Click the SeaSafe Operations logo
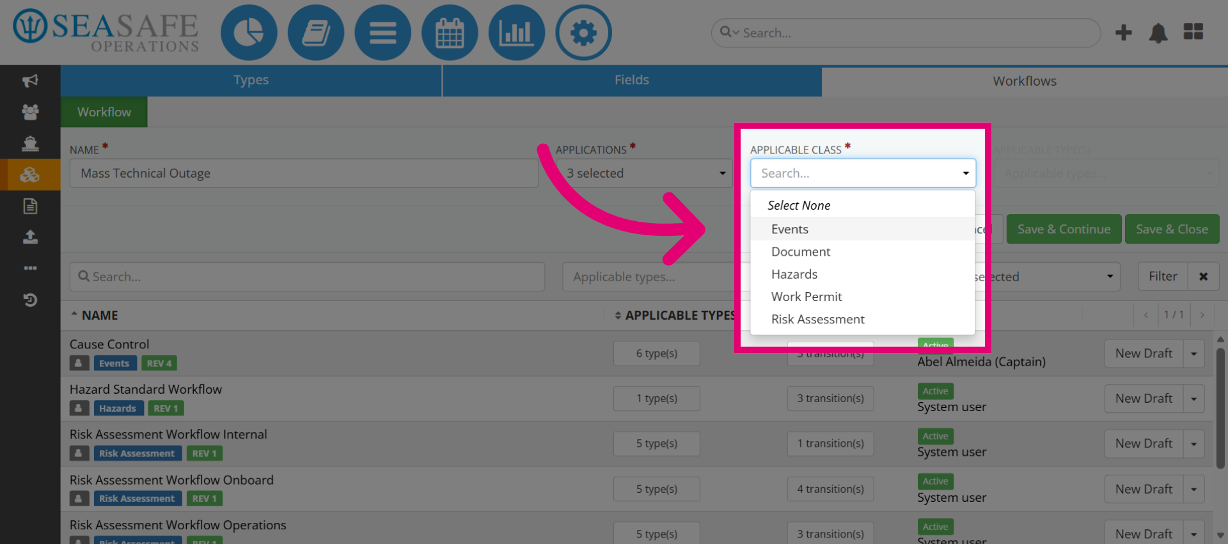The image size is (1228, 544). (x=106, y=31)
